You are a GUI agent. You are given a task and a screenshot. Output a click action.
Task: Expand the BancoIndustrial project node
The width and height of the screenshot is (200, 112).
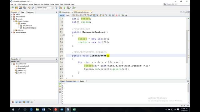pos(12,16)
